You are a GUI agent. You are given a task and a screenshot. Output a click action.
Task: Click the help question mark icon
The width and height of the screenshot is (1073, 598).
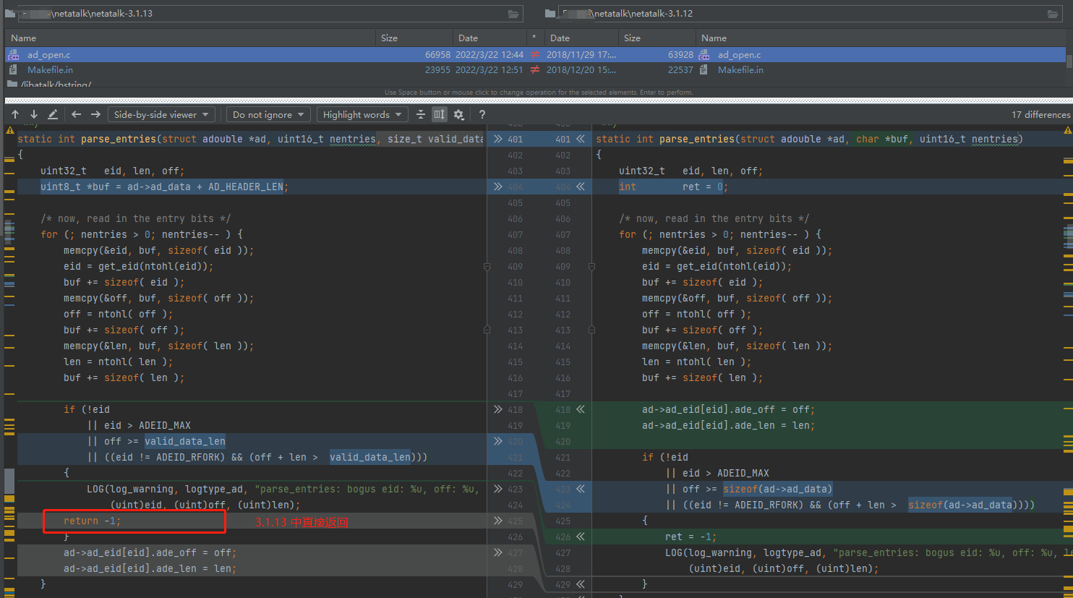click(482, 114)
